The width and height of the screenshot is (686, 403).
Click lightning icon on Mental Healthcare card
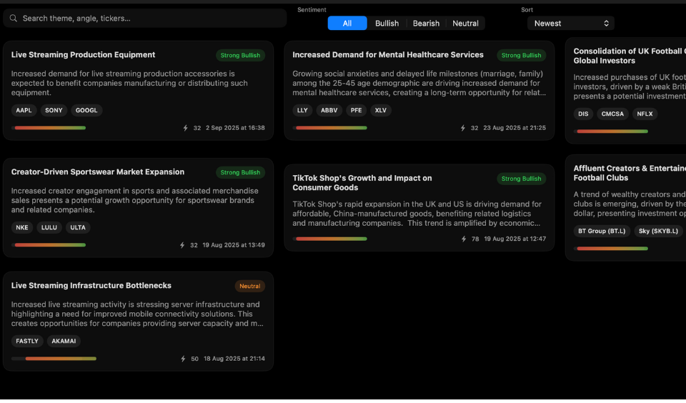pyautogui.click(x=463, y=129)
